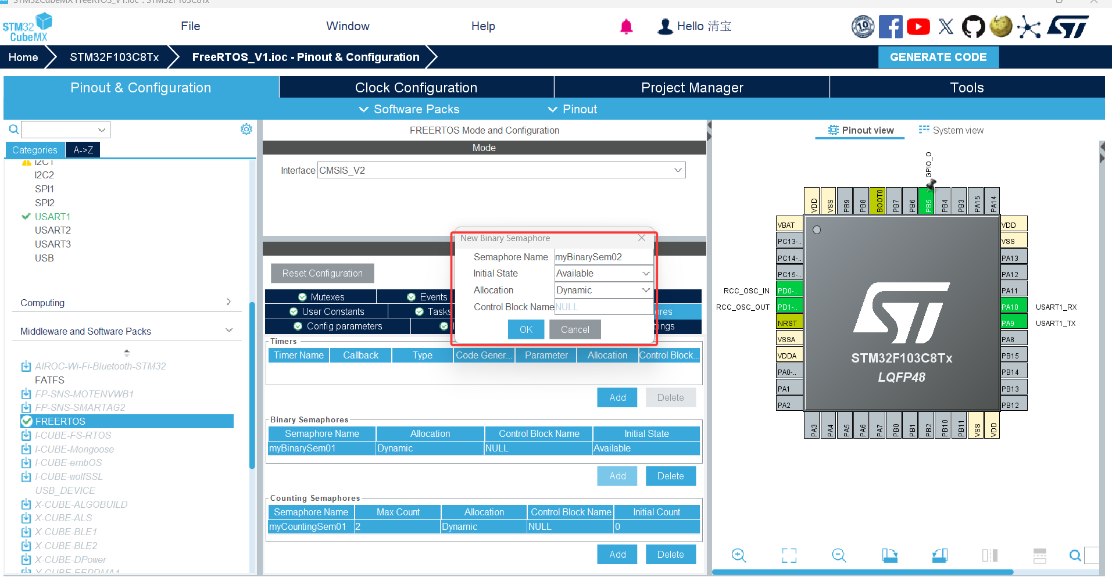Click GENERATE CODE
The image size is (1112, 581).
(938, 57)
